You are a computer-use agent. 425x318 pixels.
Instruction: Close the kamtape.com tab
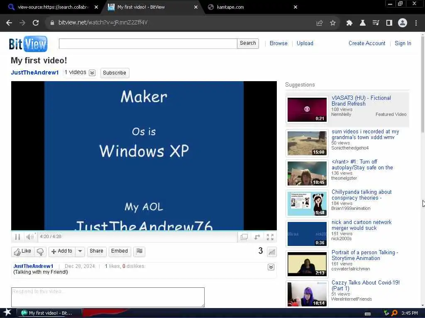click(296, 7)
